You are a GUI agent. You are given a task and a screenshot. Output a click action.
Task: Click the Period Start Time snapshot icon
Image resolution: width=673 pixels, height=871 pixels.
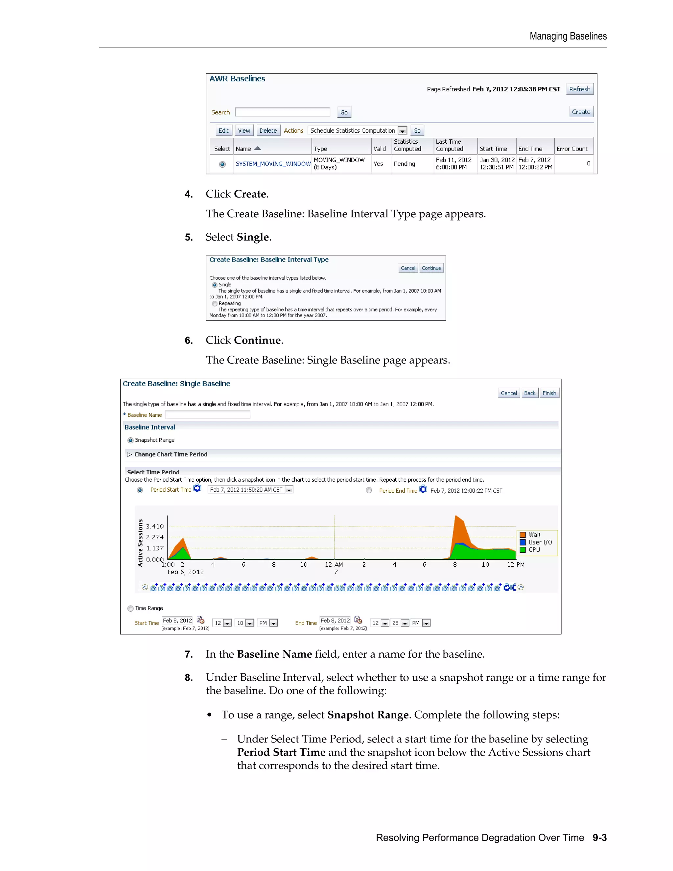click(197, 488)
